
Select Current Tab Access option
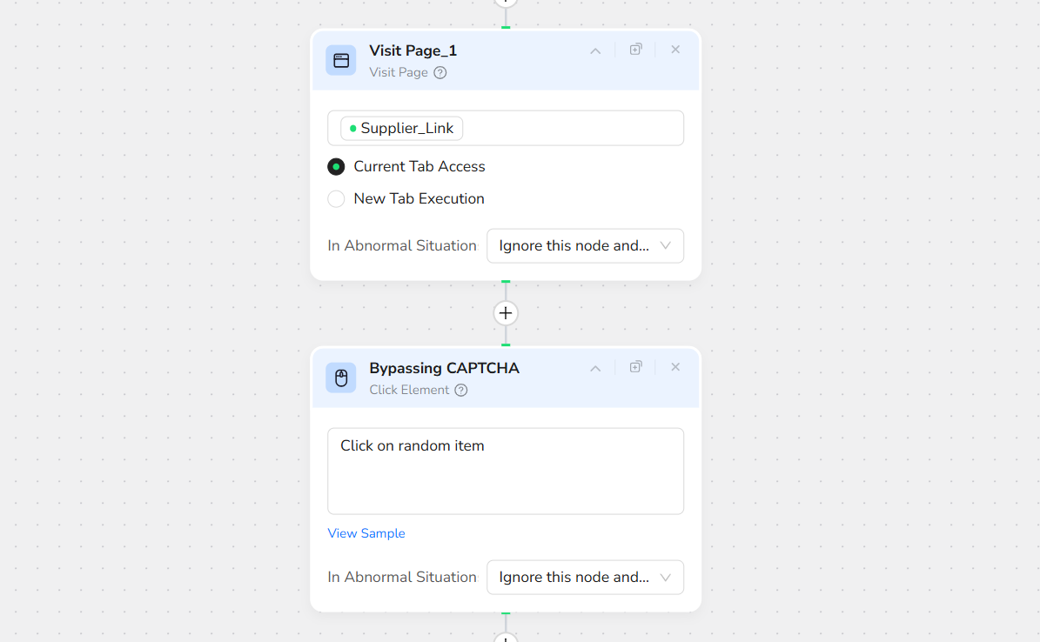coord(336,166)
